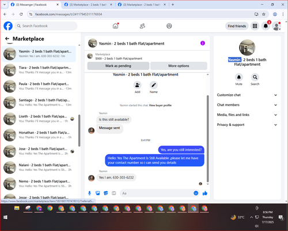Open the apps grid menu icon
The image size is (288, 231).
pyautogui.click(x=255, y=26)
